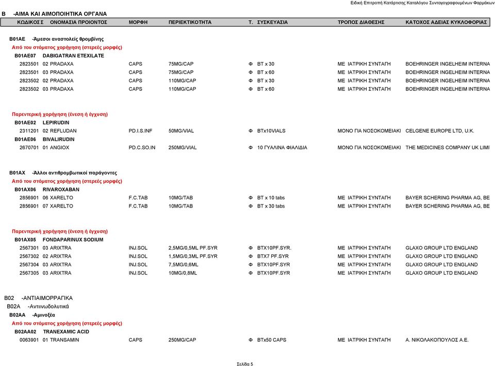The width and height of the screenshot is (495, 366).
Task: Click the PD.C.SO.IN form cell
Action: (x=142, y=148)
